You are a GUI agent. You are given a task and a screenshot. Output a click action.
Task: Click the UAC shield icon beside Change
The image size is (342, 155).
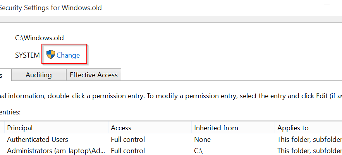(x=51, y=55)
